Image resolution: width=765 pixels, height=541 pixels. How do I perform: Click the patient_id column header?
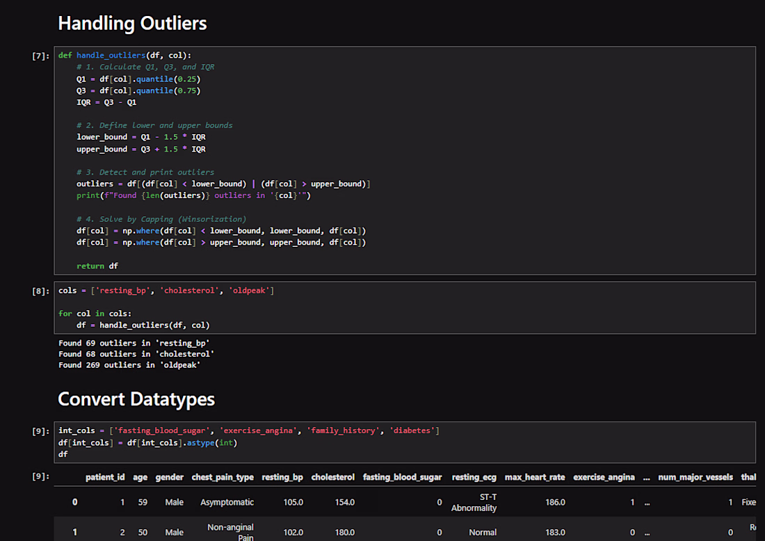105,477
